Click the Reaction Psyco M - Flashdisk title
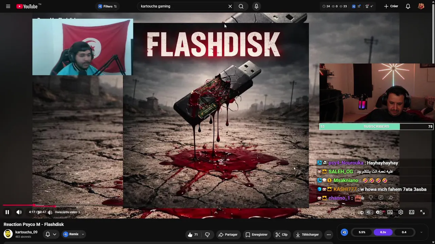435x244 pixels. (34, 224)
